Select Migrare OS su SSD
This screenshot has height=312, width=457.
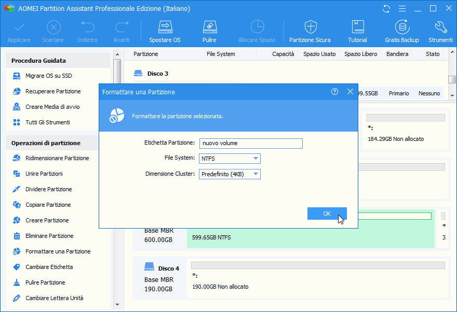(x=48, y=76)
